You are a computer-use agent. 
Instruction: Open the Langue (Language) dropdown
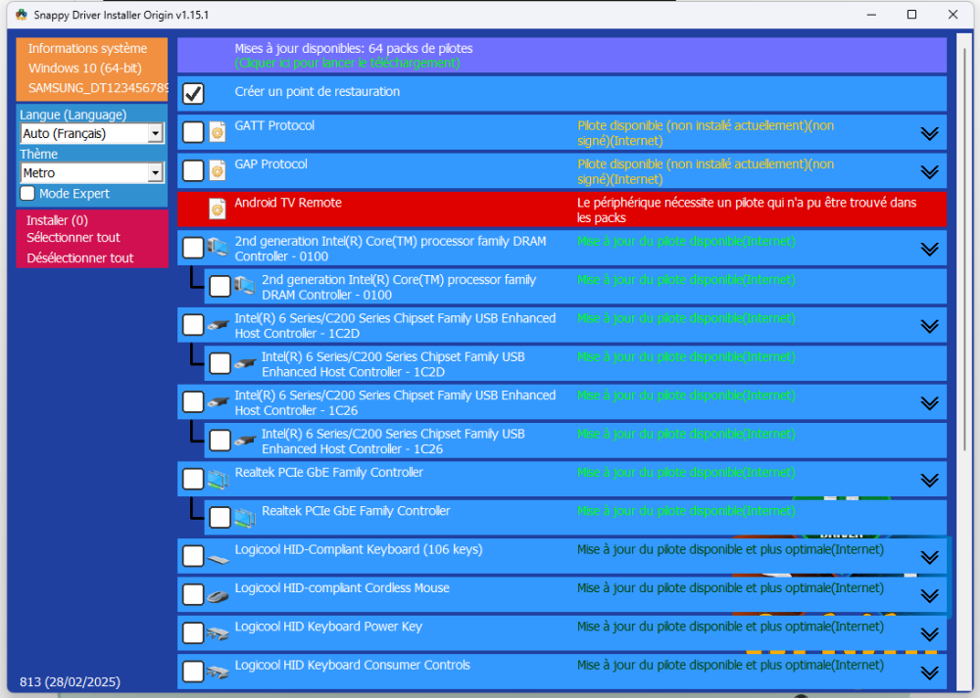point(155,134)
